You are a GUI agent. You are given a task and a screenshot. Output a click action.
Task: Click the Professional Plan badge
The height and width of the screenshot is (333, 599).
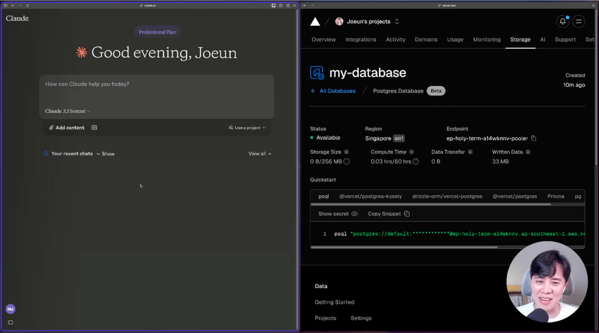(157, 32)
